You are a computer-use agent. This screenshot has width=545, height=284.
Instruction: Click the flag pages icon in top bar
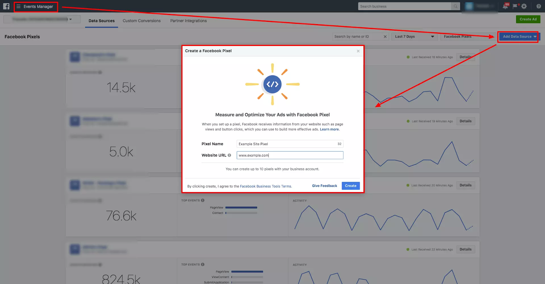pos(515,6)
